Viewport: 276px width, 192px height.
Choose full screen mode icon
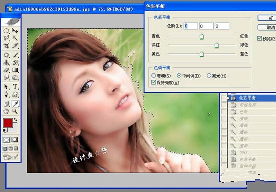[x=16, y=148]
